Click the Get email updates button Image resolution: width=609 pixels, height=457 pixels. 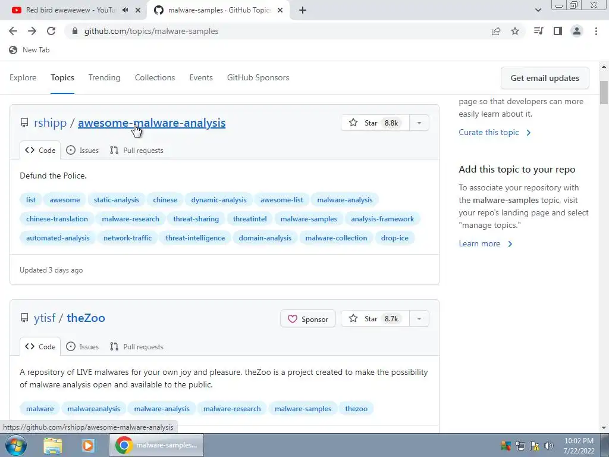tap(545, 78)
